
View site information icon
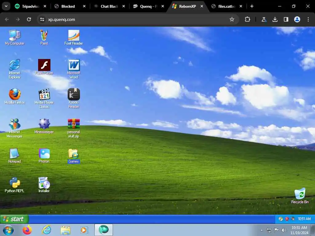[42, 19]
